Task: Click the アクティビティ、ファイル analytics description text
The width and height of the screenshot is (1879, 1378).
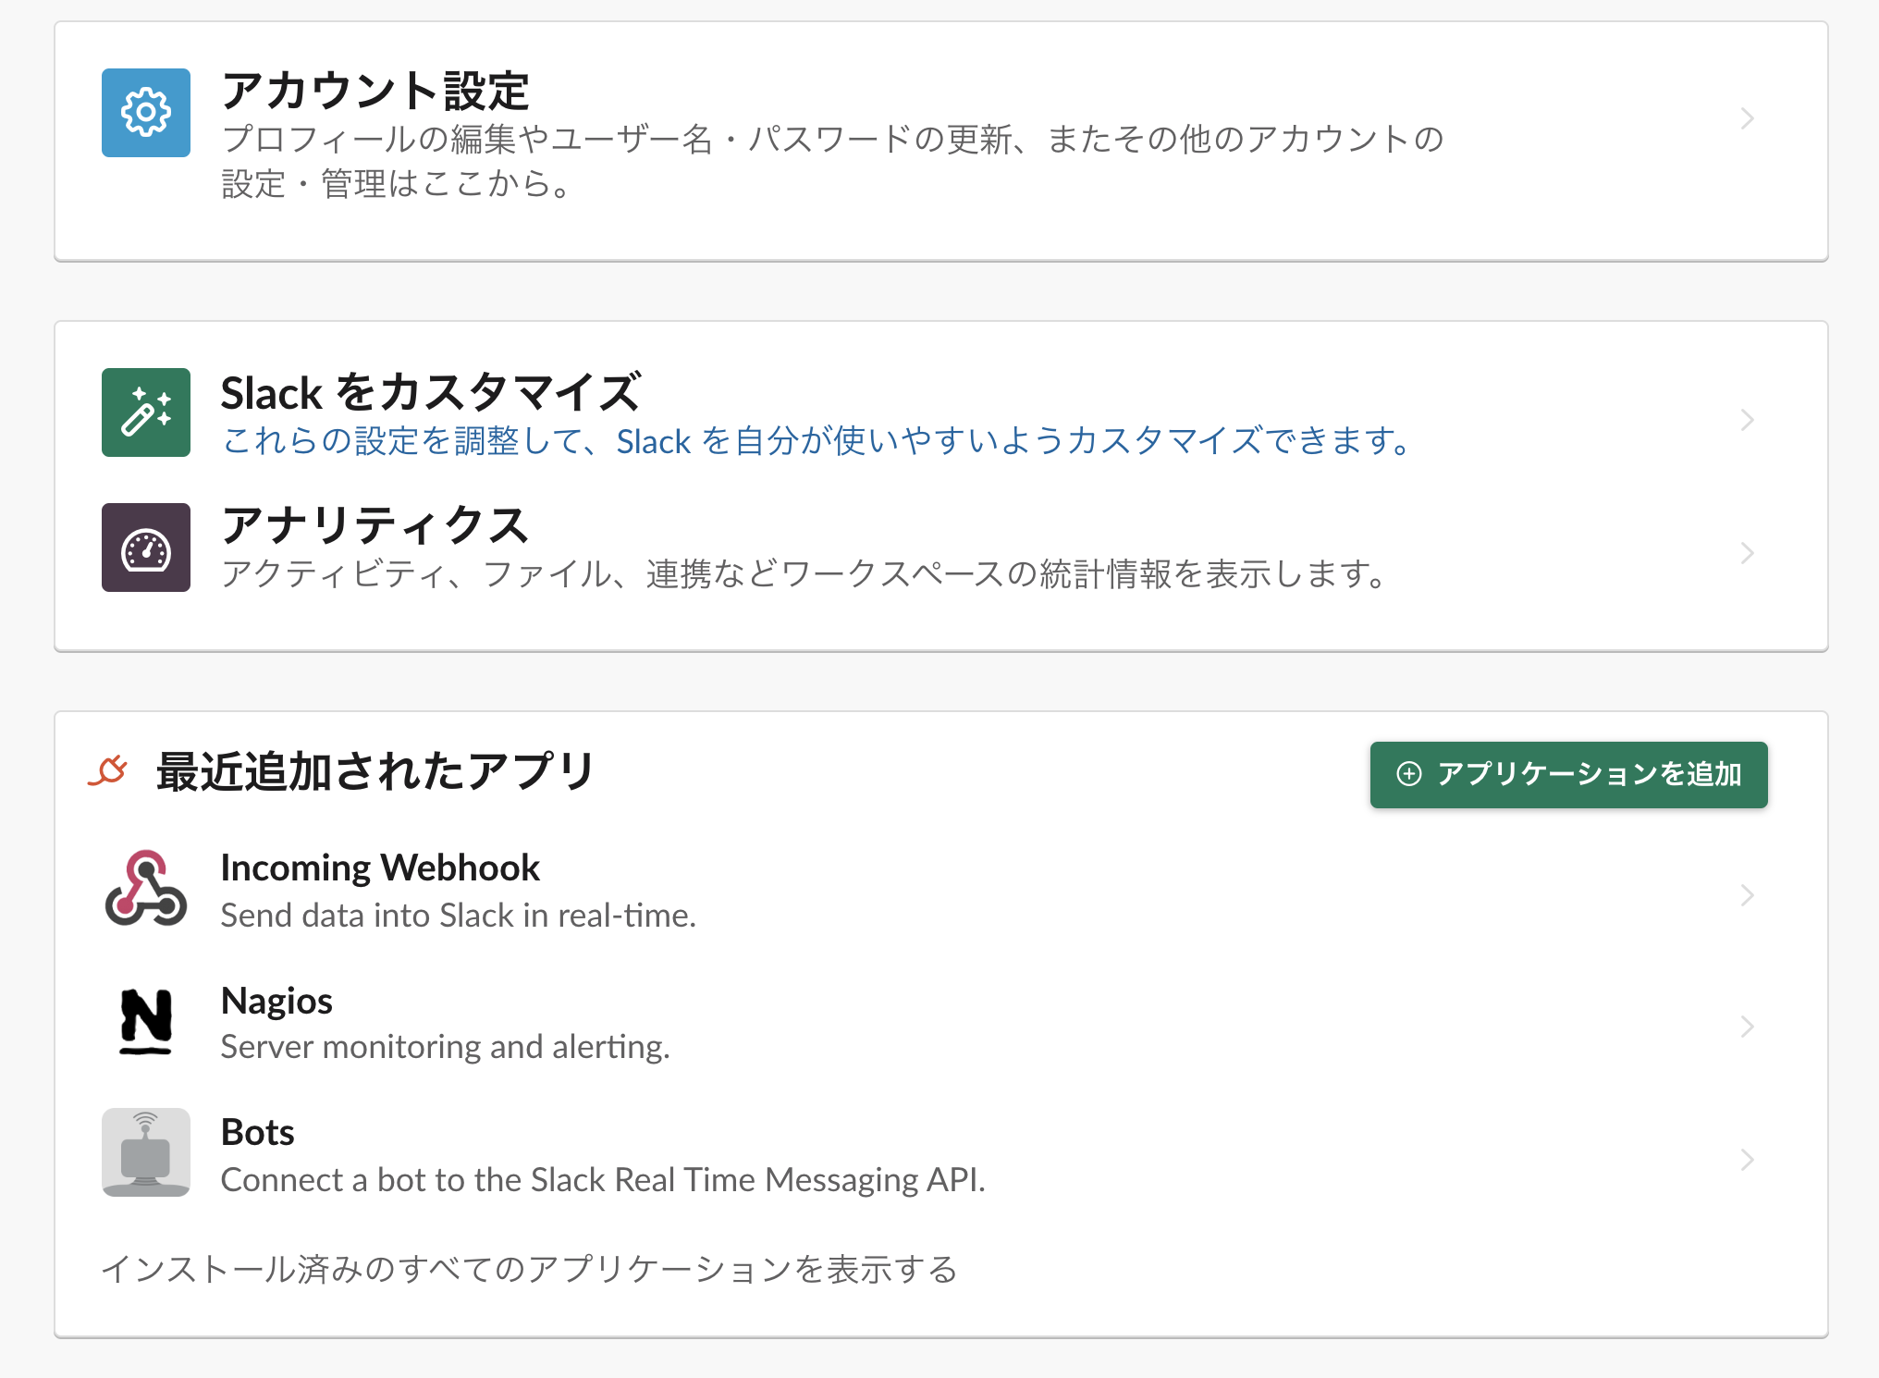Action: coord(805,574)
